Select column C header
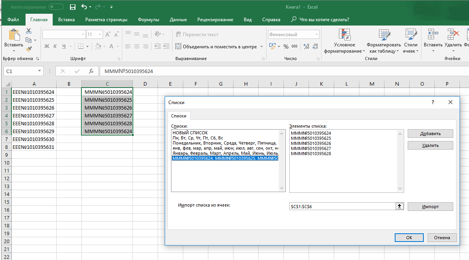The width and height of the screenshot is (469, 260). (x=107, y=84)
